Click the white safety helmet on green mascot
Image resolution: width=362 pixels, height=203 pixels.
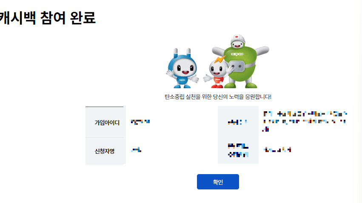tap(237, 39)
